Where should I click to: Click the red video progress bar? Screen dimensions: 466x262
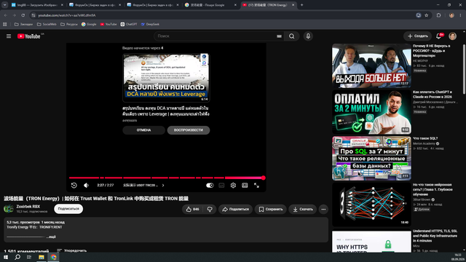pyautogui.click(x=166, y=178)
